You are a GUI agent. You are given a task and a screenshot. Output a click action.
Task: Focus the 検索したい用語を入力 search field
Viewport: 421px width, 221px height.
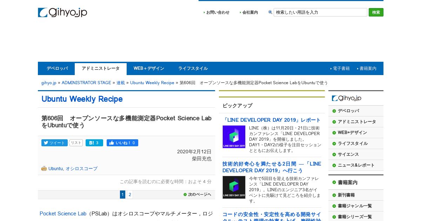pyautogui.click(x=320, y=12)
